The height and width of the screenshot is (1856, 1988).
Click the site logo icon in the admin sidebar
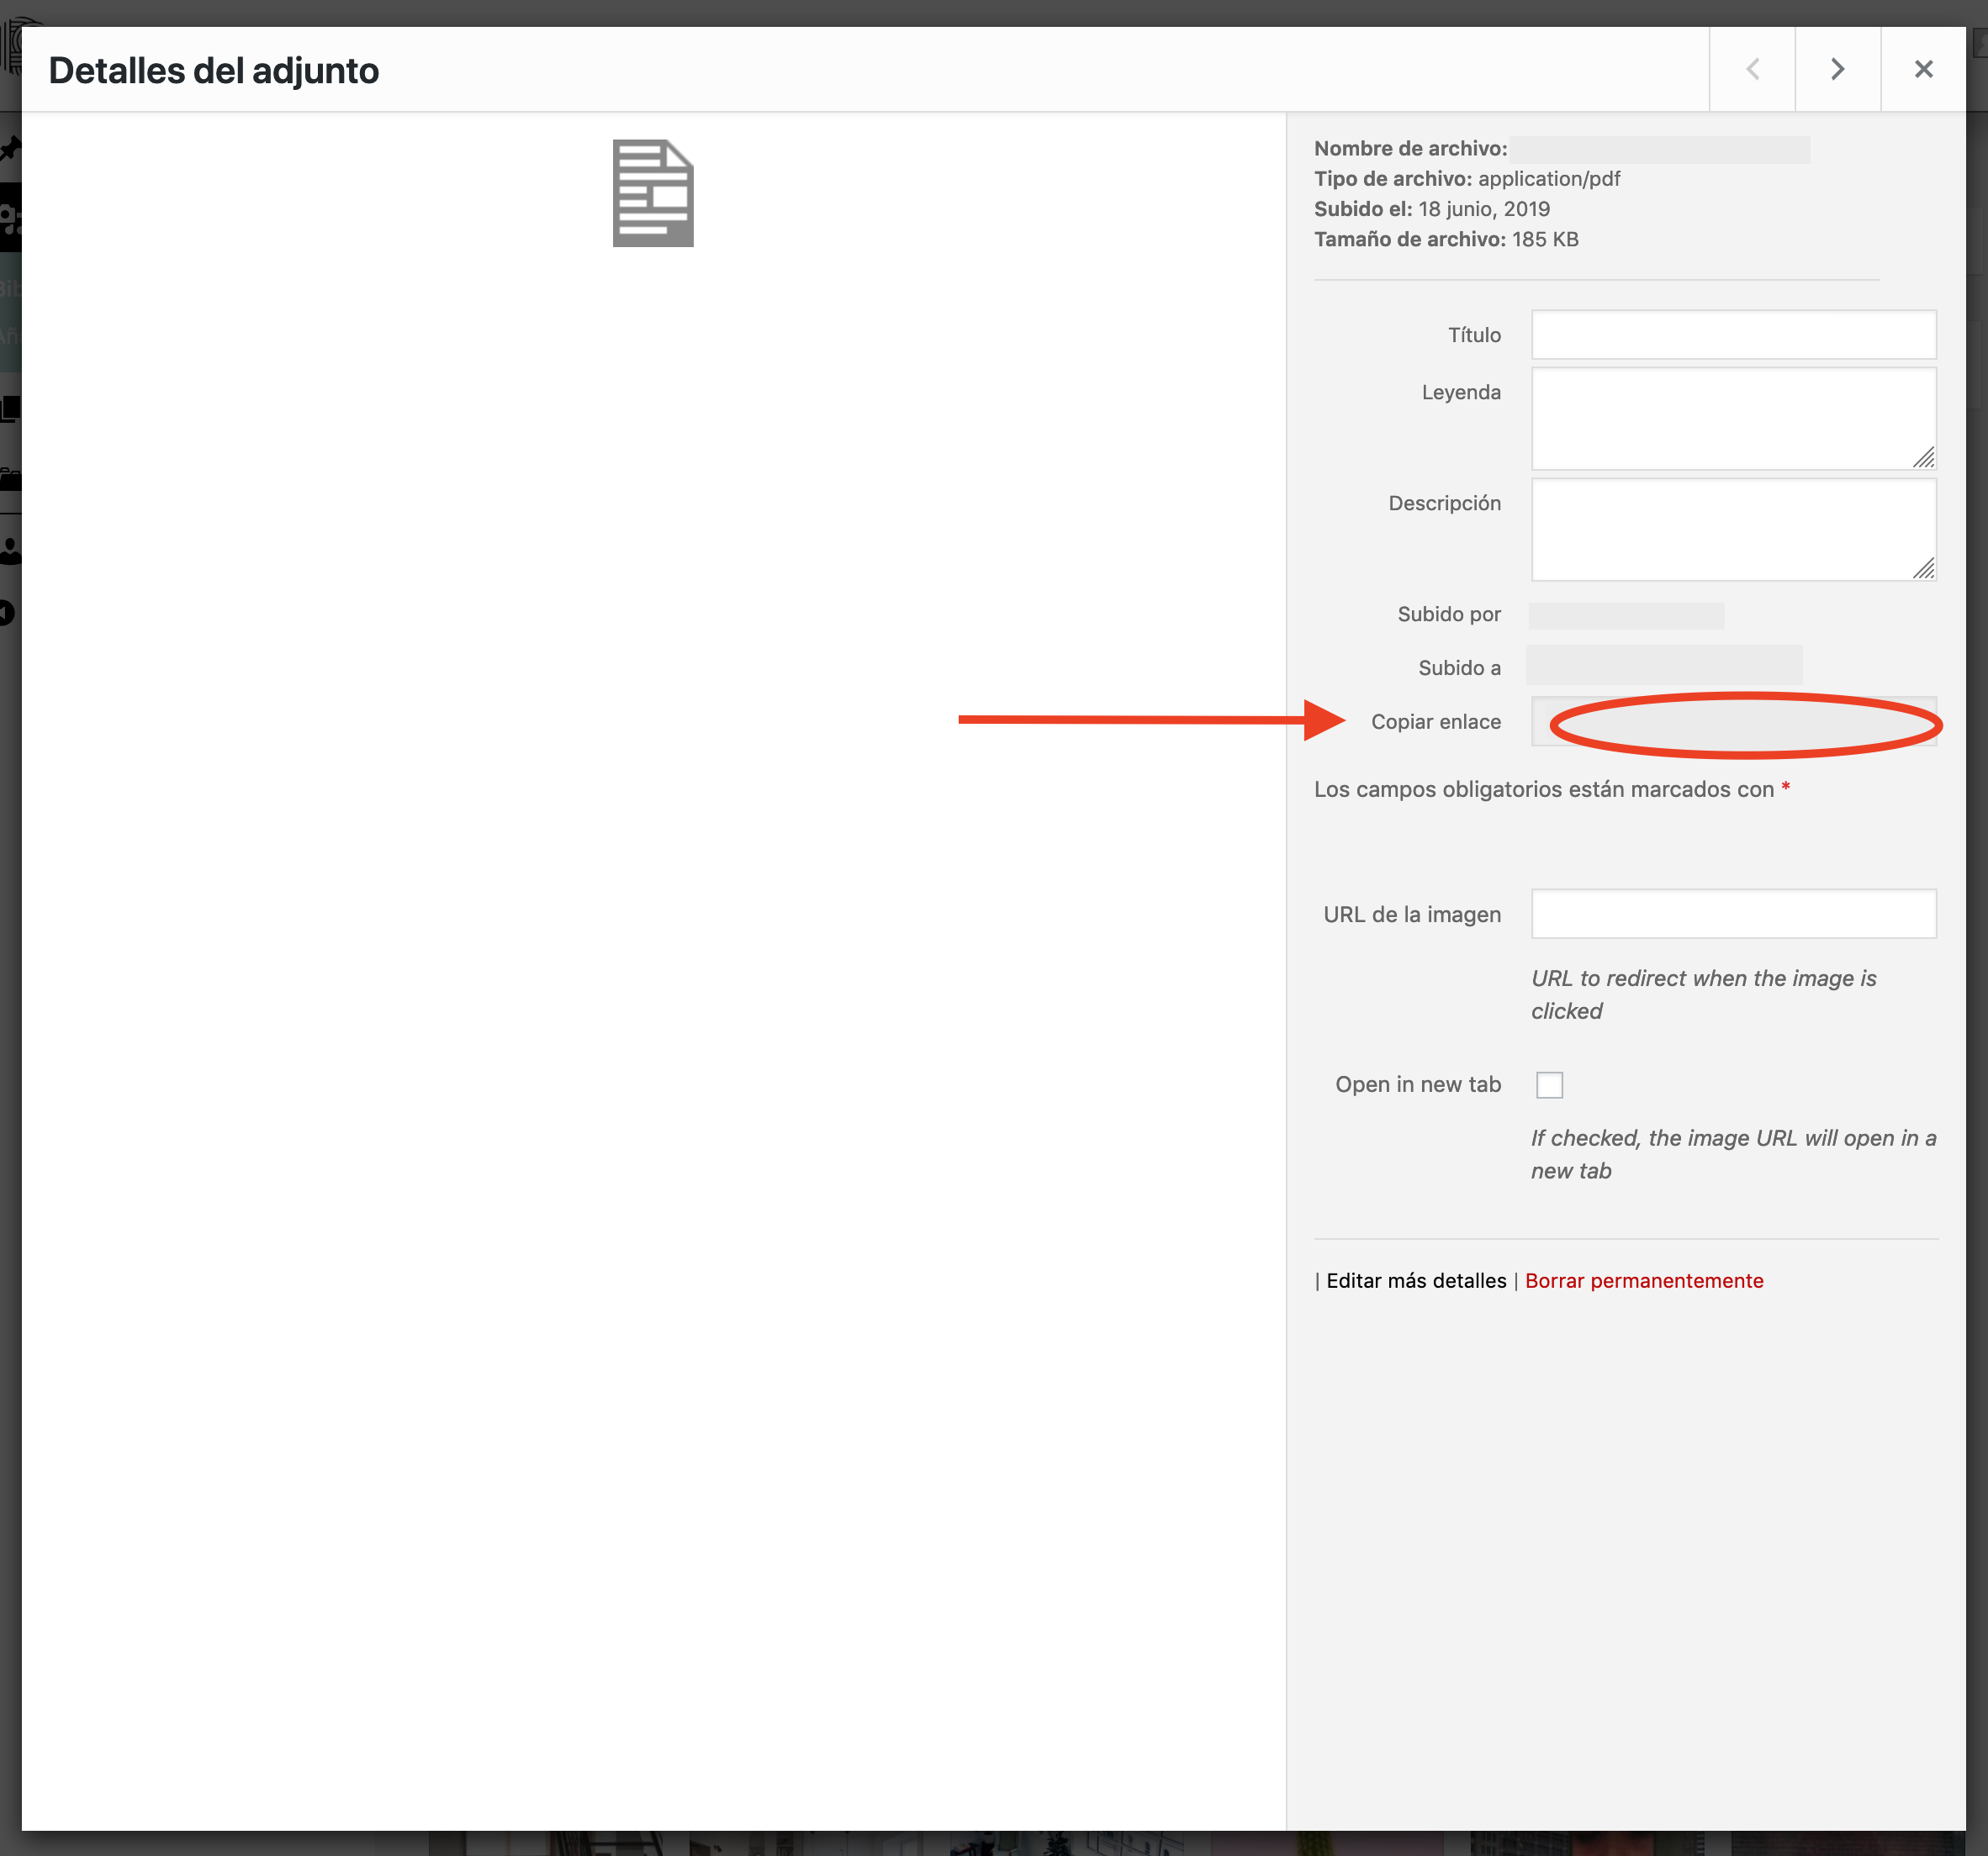click(12, 45)
